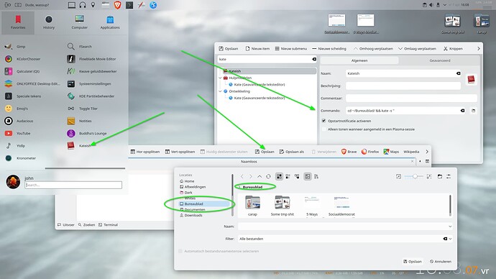The height and width of the screenshot is (279, 496).
Task: Collapse the Ontwikkeling tree group
Action: [x=220, y=91]
